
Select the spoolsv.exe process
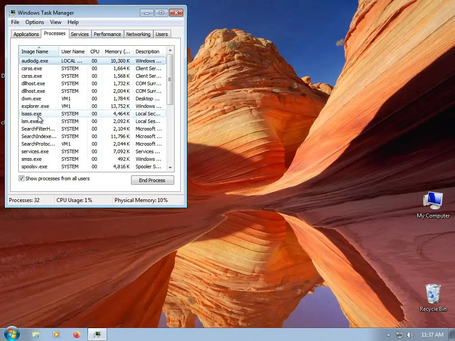point(92,167)
